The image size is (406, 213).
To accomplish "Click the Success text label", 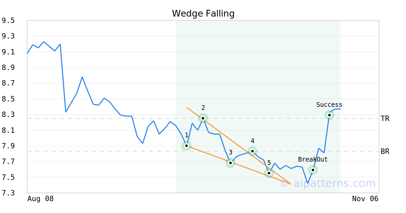I will 329,105.
